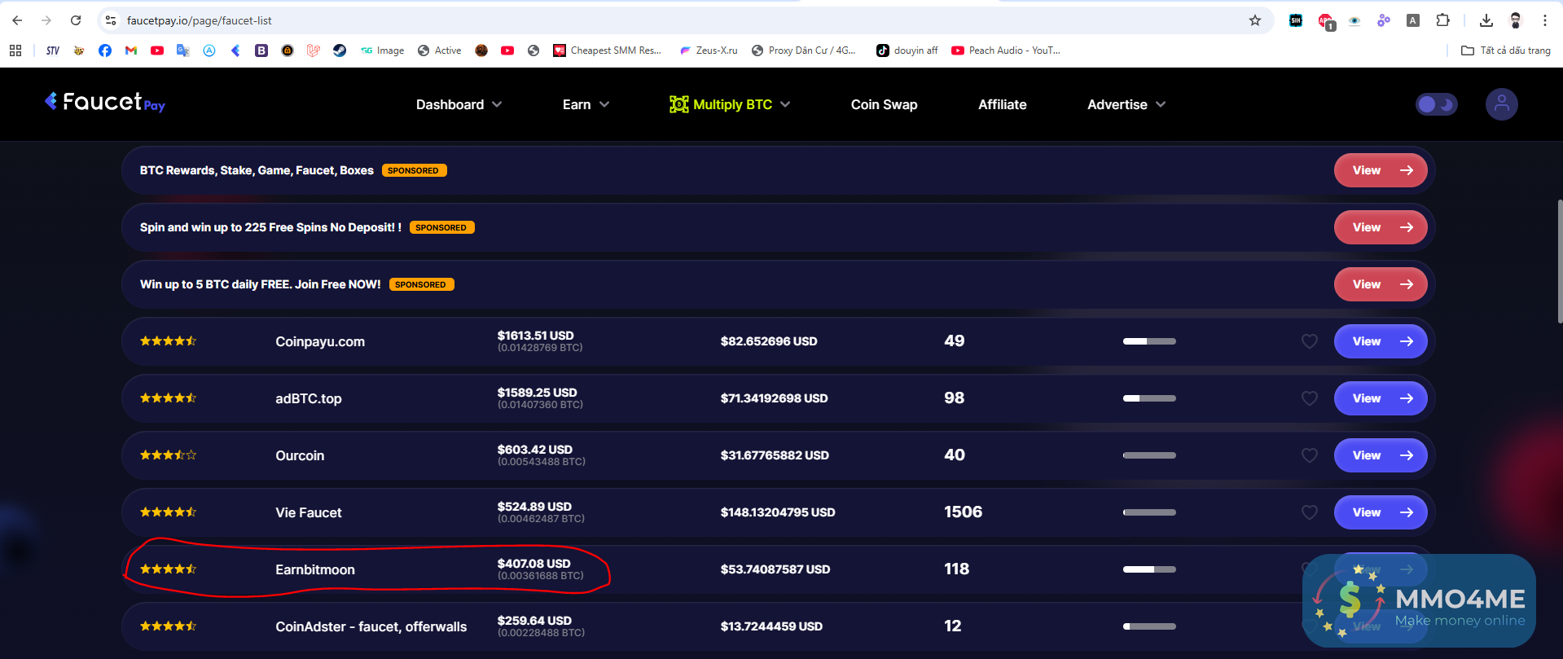Expand the Advertise dropdown menu
The height and width of the screenshot is (659, 1563).
pyautogui.click(x=1126, y=104)
